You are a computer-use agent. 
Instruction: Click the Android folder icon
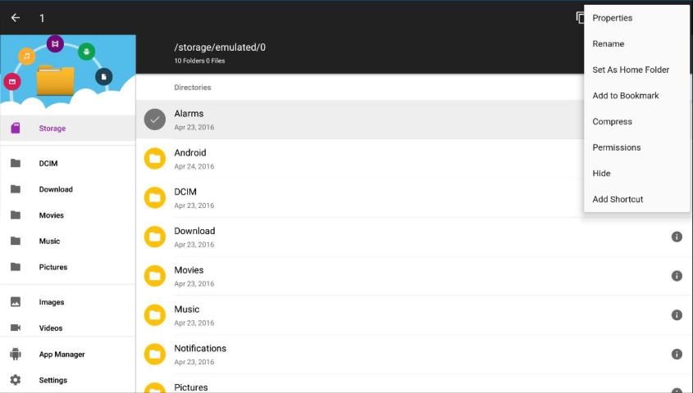pos(155,159)
